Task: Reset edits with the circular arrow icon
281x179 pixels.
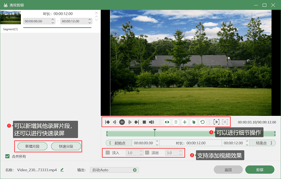Action: pos(202,122)
